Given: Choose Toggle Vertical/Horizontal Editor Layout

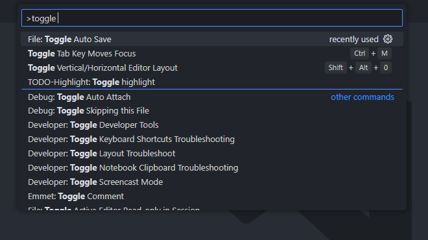Looking at the screenshot, I should click(212, 67).
